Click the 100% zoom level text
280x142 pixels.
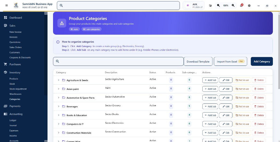[226, 5]
